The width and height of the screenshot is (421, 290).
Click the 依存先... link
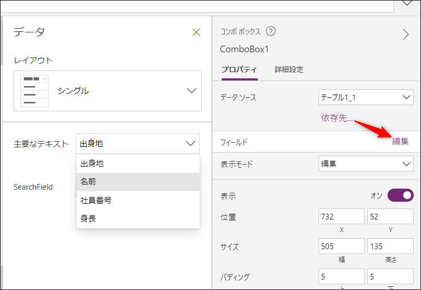[337, 118]
